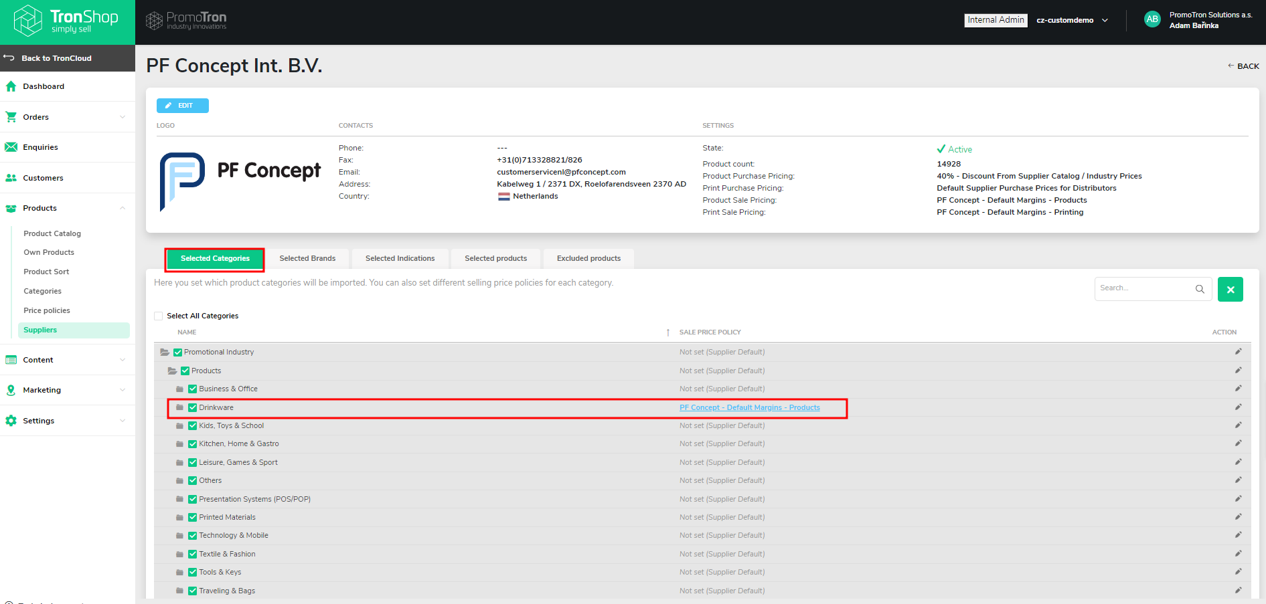Click the Orders cart icon
Screen dimensions: 1266x604
pyautogui.click(x=11, y=117)
